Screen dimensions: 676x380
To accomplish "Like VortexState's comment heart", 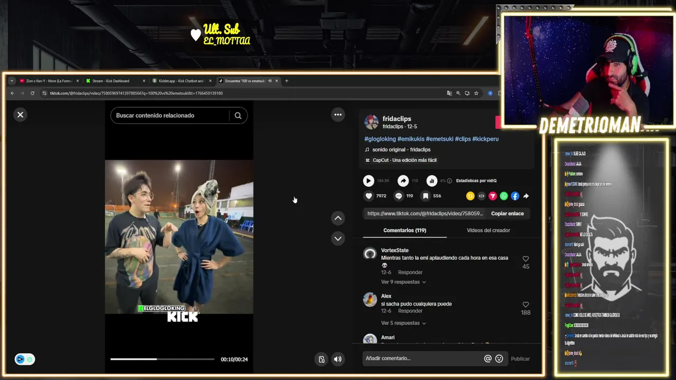I will pos(525,259).
